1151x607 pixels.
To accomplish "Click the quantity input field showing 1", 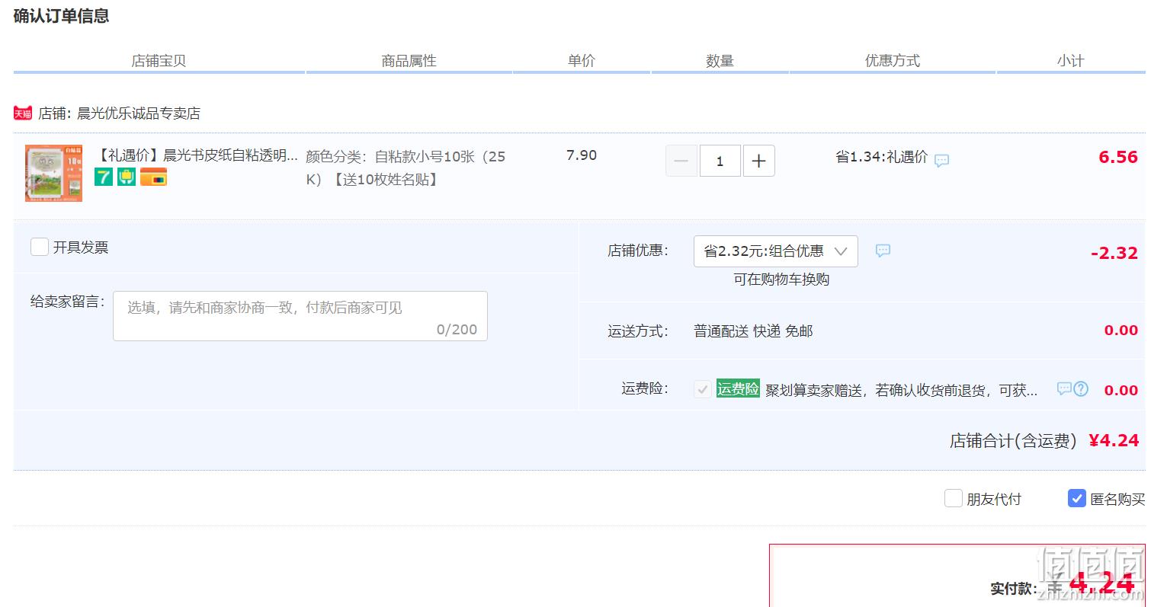I will point(720,161).
